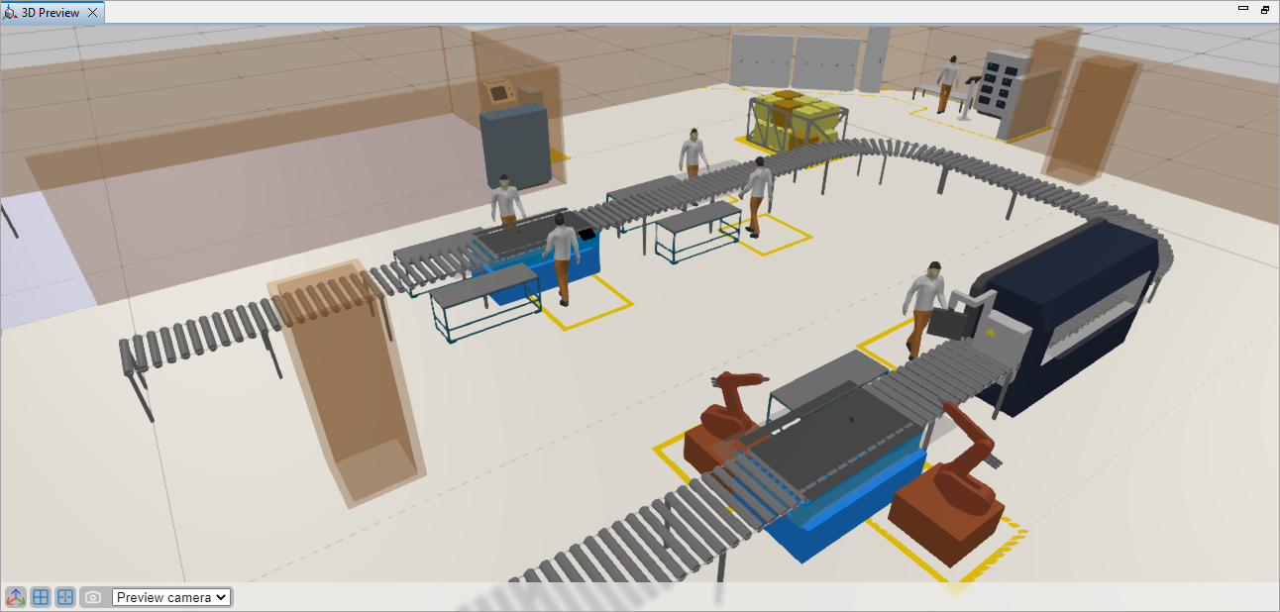This screenshot has height=612, width=1280.
Task: Toggle the grid with center crosshair icon
Action: (x=65, y=597)
